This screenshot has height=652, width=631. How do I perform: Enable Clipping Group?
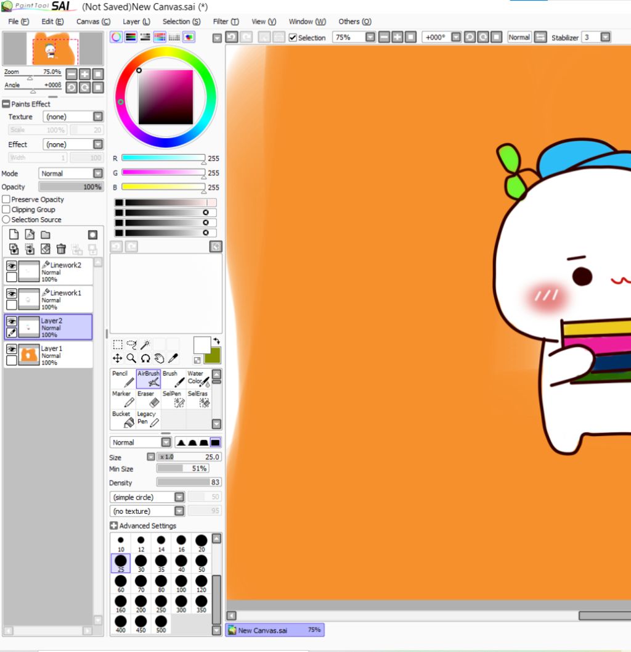pyautogui.click(x=6, y=209)
